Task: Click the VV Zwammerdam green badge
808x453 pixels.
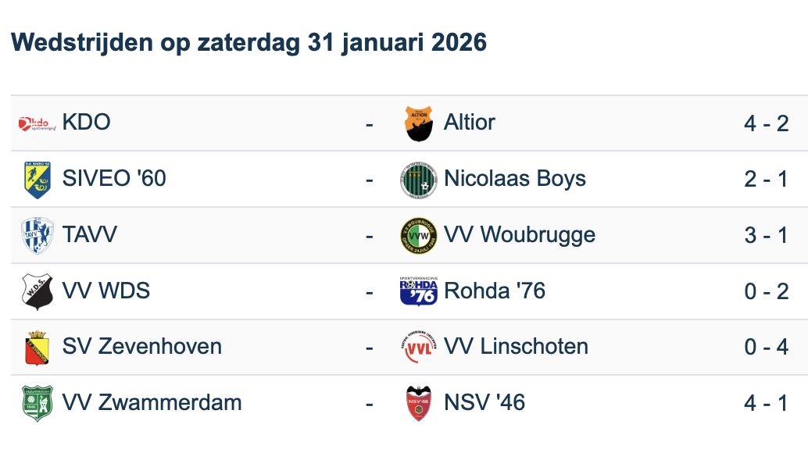Action: click(x=38, y=404)
